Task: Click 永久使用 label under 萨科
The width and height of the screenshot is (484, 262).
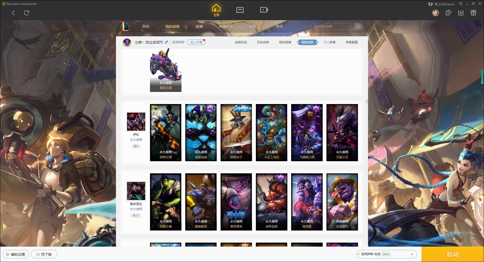Action: 136,140
